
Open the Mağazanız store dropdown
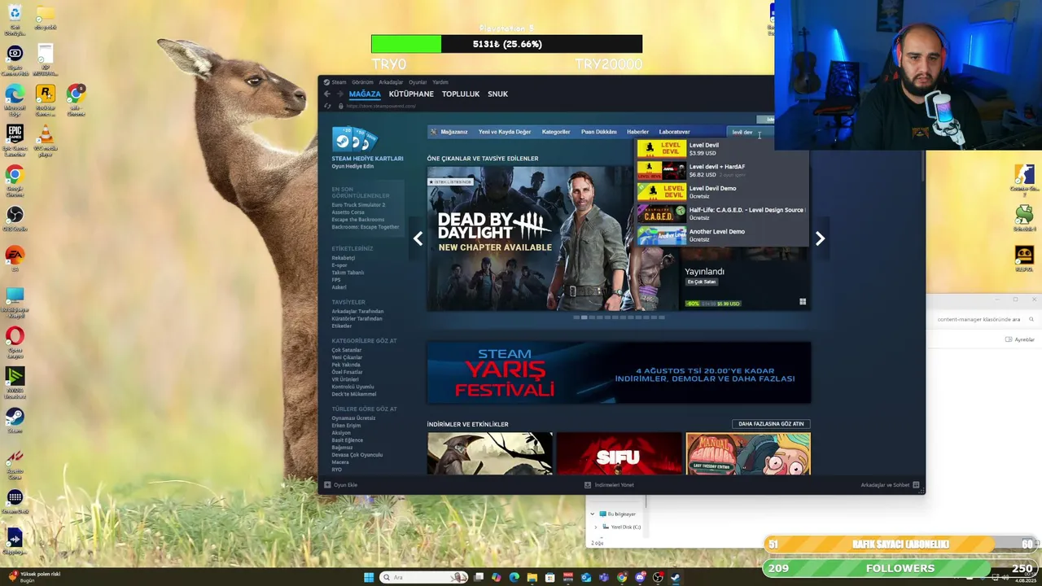tap(453, 132)
